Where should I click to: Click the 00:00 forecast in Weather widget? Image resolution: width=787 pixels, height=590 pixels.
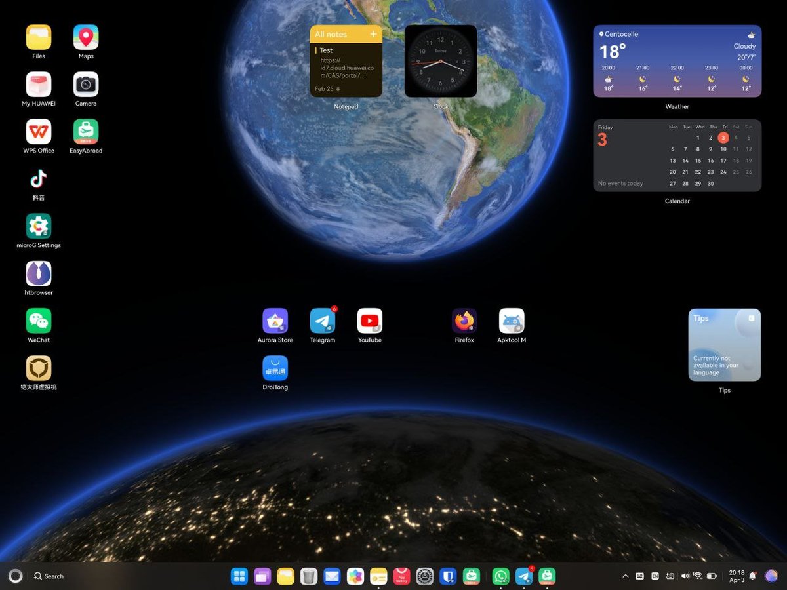tap(746, 79)
